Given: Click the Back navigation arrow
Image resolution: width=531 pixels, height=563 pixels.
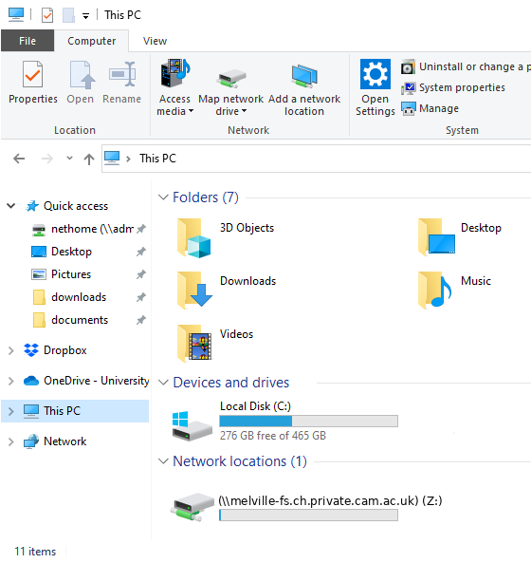Looking at the screenshot, I should tap(19, 159).
